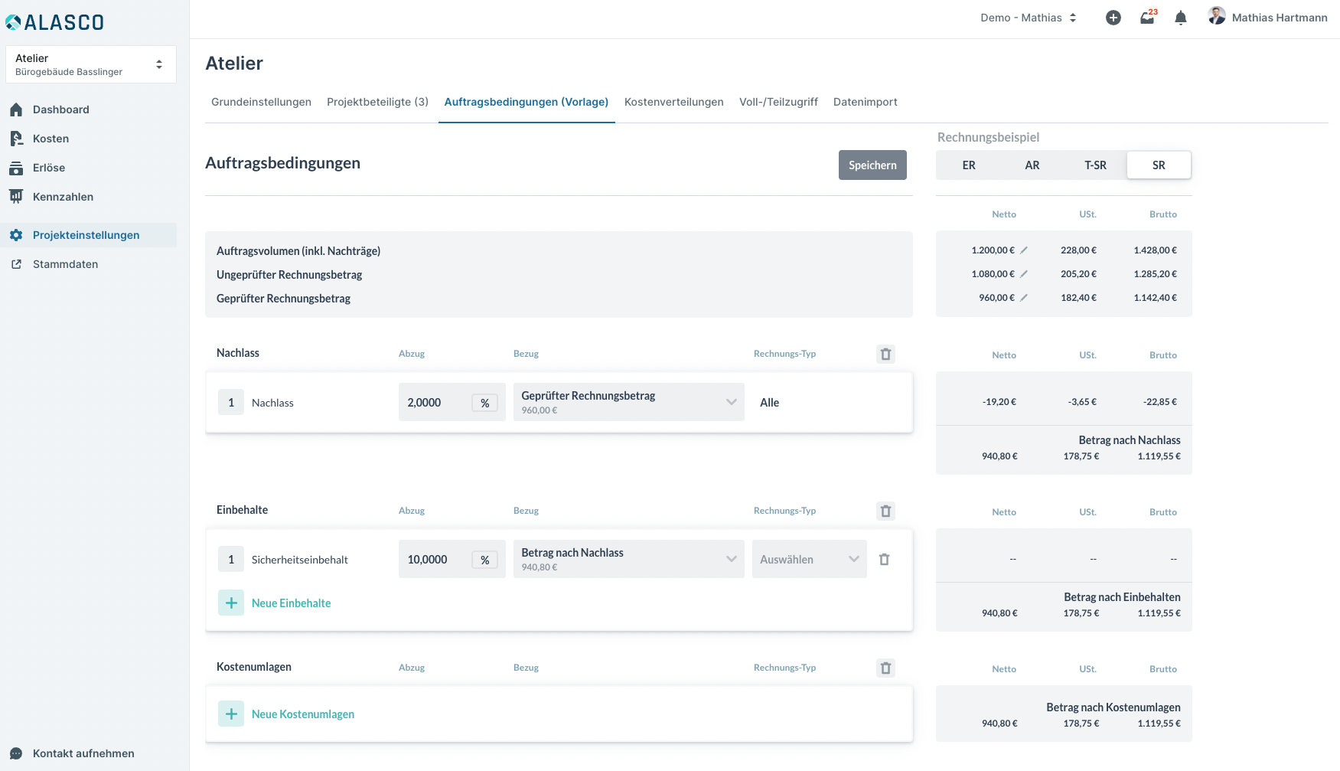Click the Neue Einbehalte link
Image resolution: width=1340 pixels, height=771 pixels.
click(291, 603)
